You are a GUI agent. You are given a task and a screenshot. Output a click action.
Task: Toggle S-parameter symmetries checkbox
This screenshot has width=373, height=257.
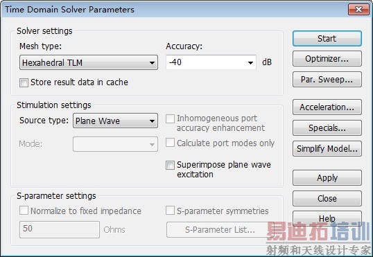(x=170, y=211)
